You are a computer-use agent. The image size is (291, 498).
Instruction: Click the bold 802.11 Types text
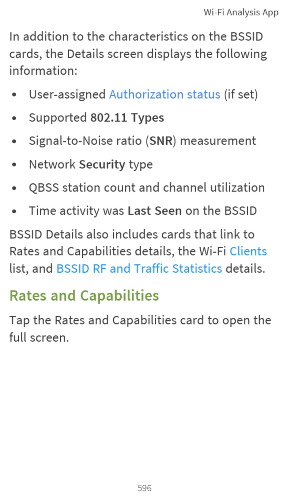point(127,118)
